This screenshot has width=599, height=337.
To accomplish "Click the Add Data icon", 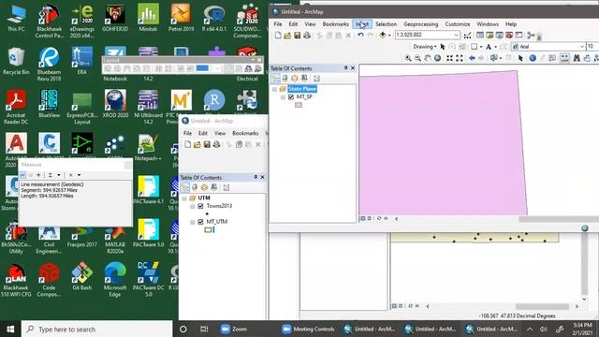I will [383, 36].
